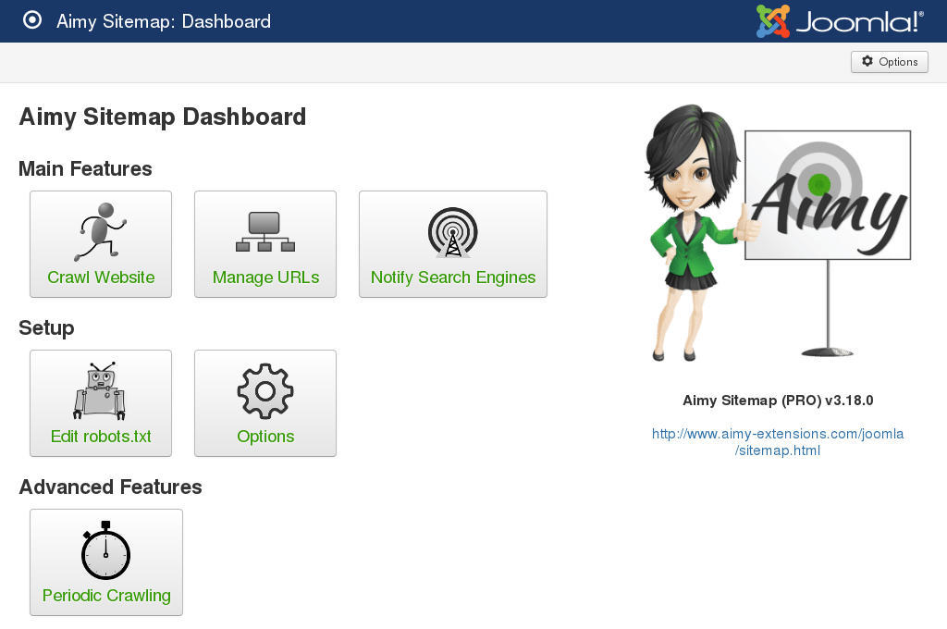
Task: Open the Options button in the toolbar
Action: pos(890,61)
